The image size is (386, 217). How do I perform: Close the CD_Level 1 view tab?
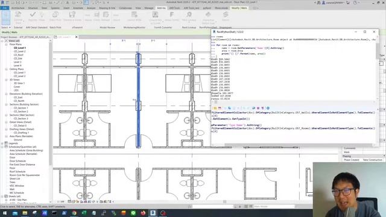point(77,37)
